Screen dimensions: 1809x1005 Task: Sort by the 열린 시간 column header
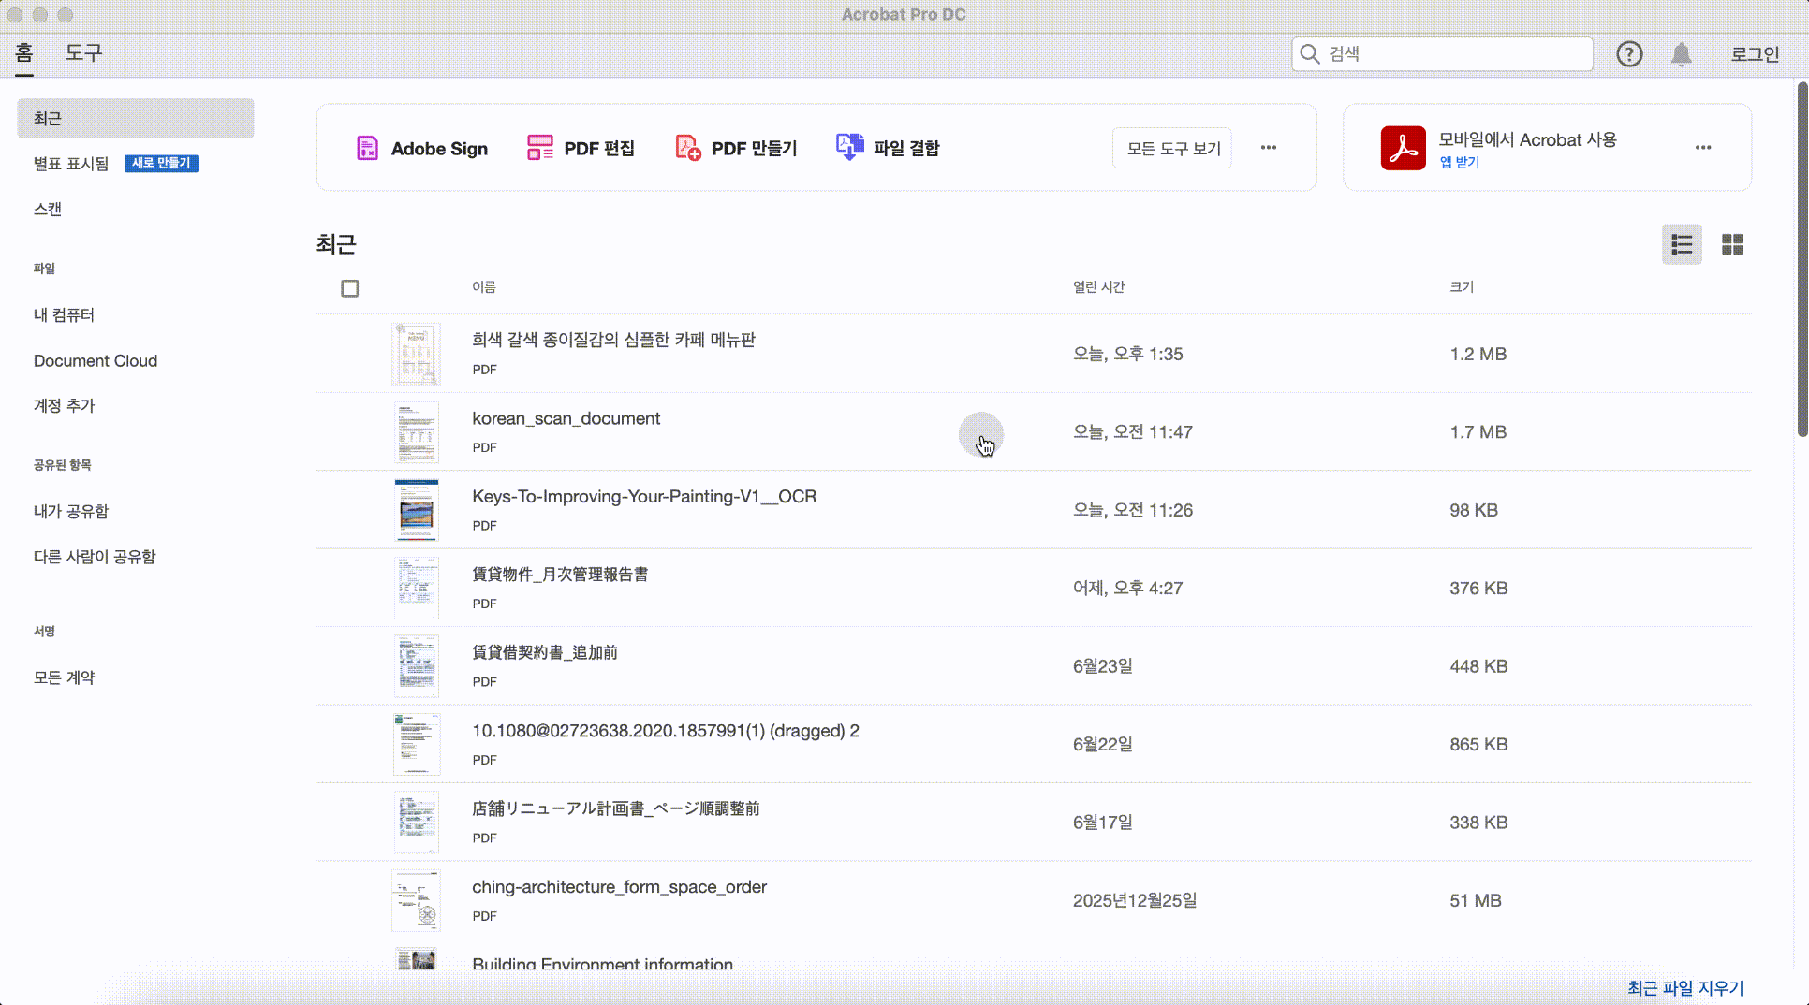coord(1098,287)
